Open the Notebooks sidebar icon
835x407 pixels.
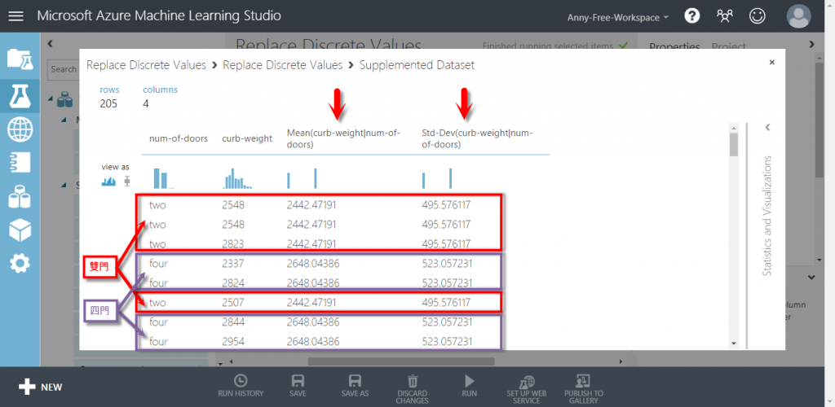[x=20, y=163]
